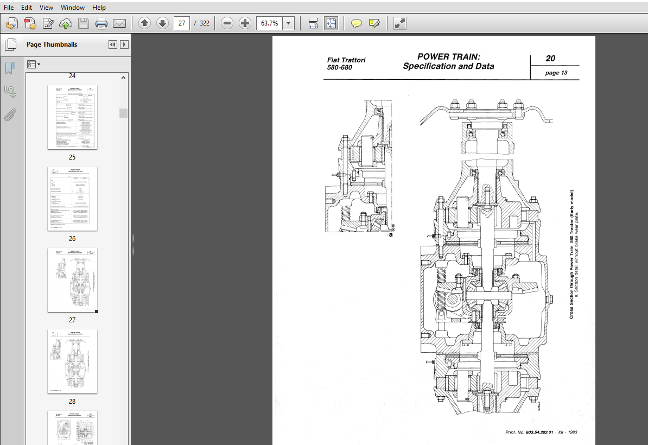Open the Bookmarks panel icon
648x445 pixels.
pyautogui.click(x=10, y=68)
